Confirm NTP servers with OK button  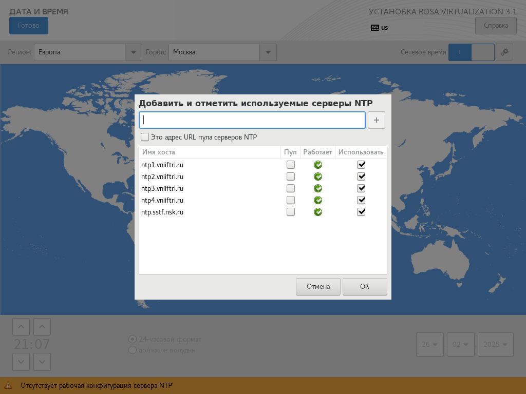tap(365, 287)
